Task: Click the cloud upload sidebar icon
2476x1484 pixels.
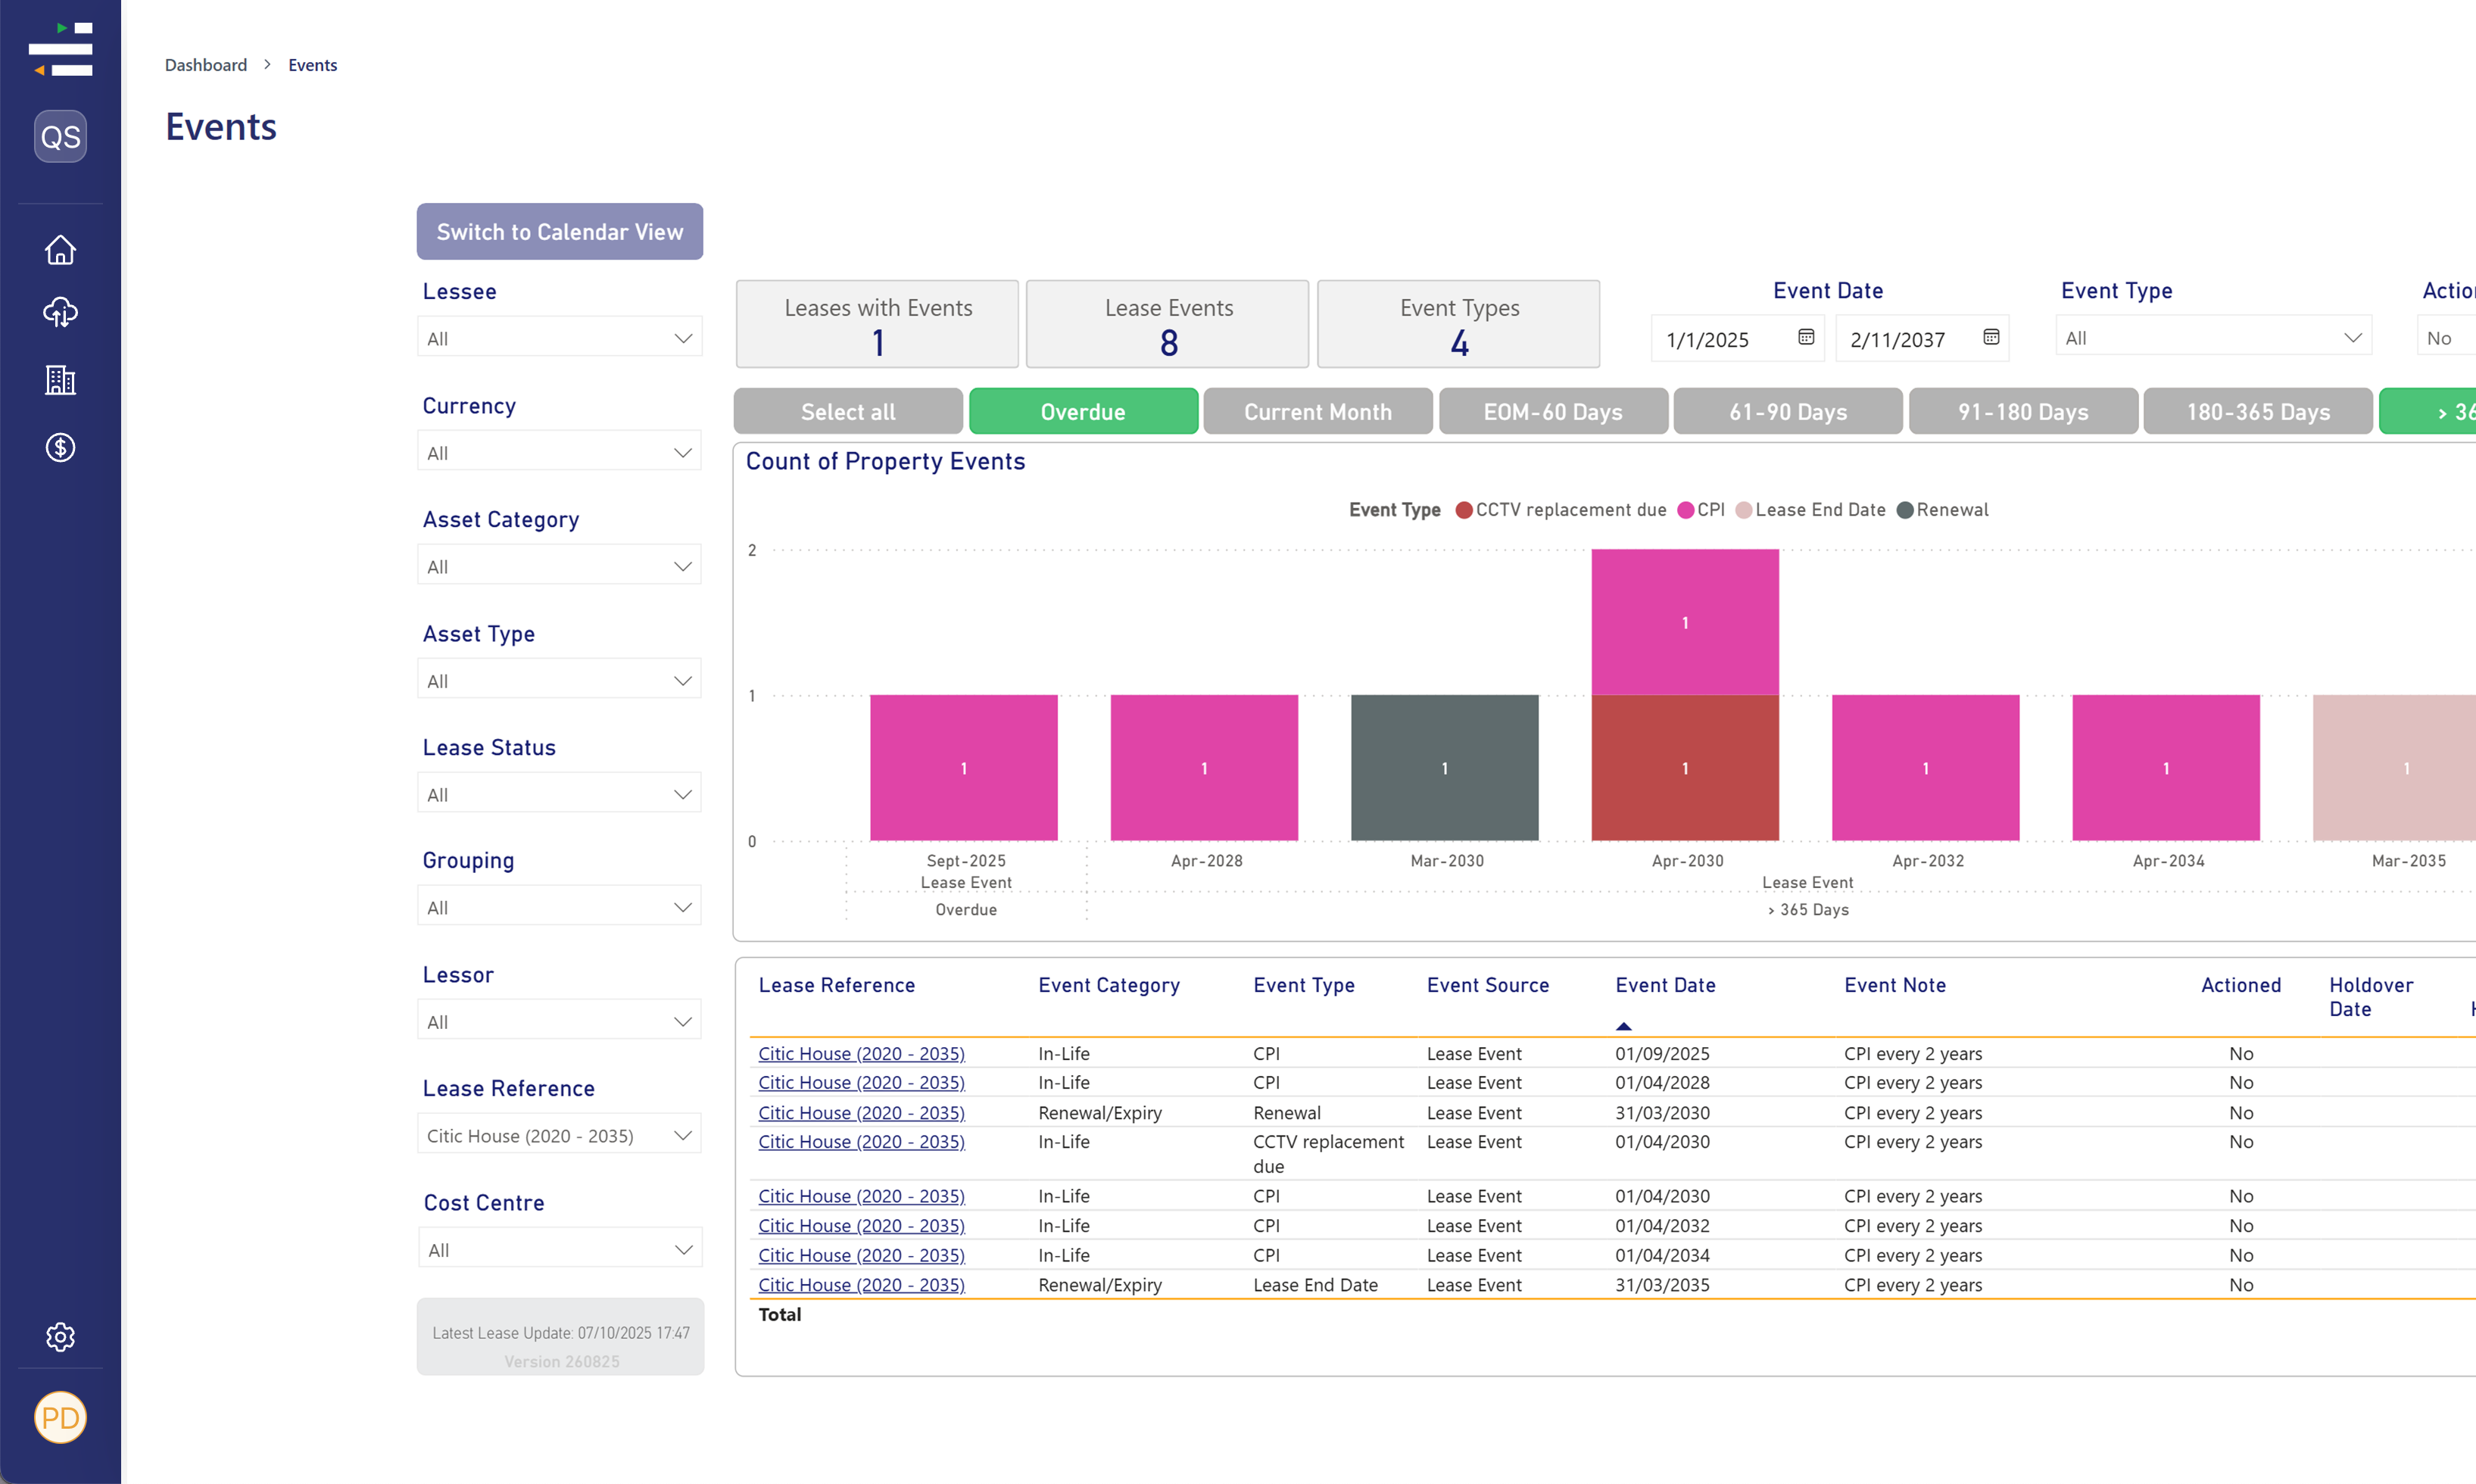Action: [x=60, y=313]
